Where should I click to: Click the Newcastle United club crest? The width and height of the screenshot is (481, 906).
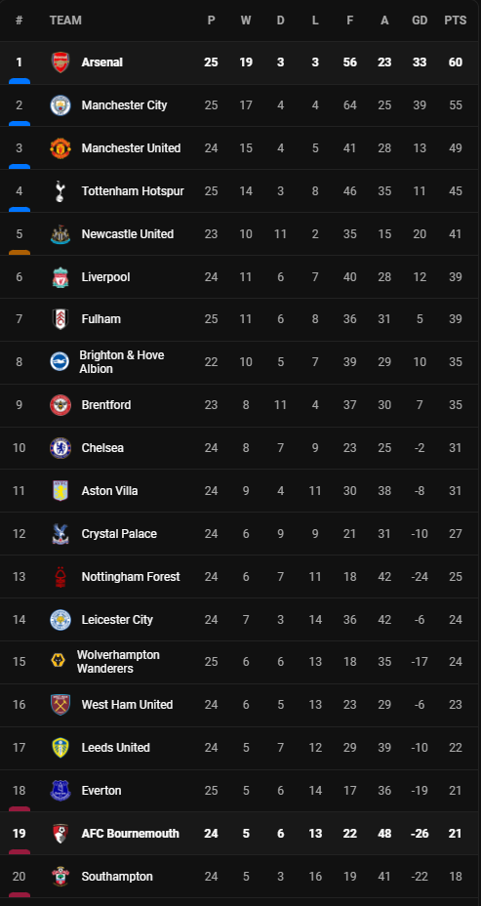pos(60,234)
